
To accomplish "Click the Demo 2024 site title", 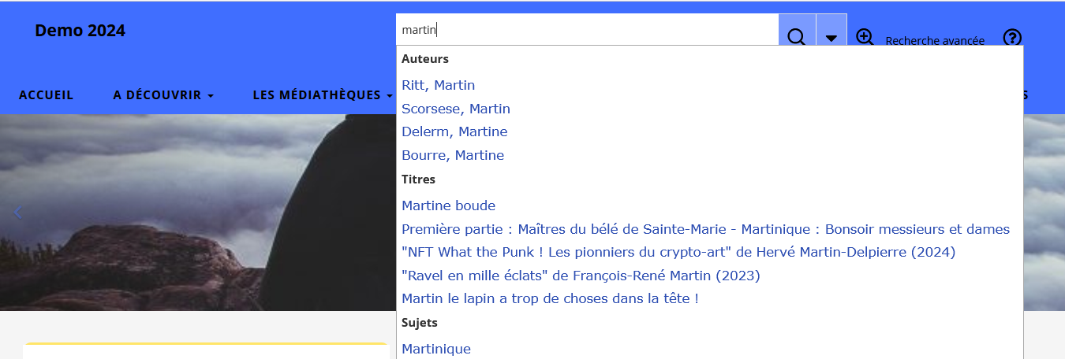I will (x=80, y=31).
